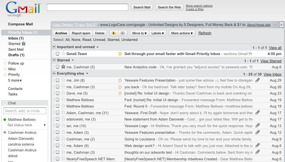This screenshot has height=162, width=285.
Task: Collapse the Everything else section
Action: tap(54, 73)
